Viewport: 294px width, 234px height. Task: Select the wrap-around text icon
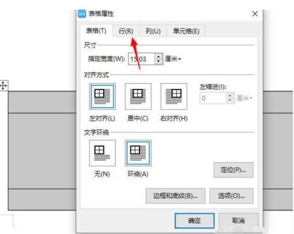(x=138, y=153)
